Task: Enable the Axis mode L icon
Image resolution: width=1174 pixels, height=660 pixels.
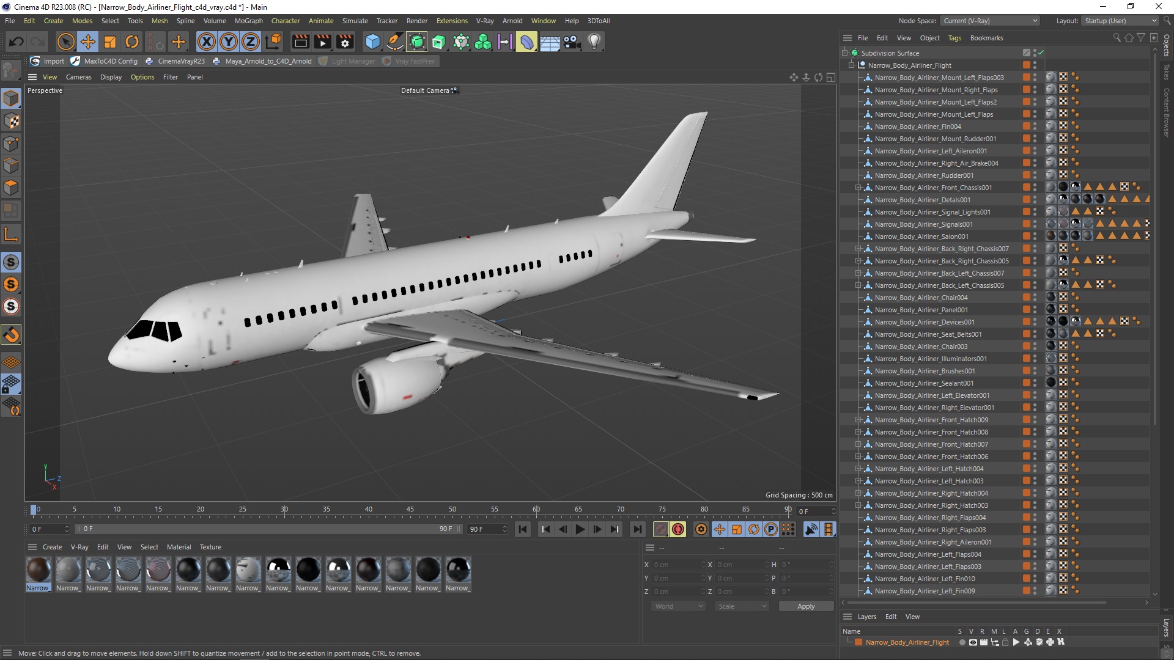Action: point(11,234)
